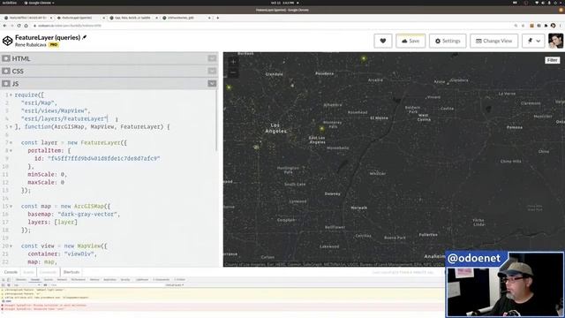
Task: Open Chrome three-dot menu
Action: tap(561, 26)
